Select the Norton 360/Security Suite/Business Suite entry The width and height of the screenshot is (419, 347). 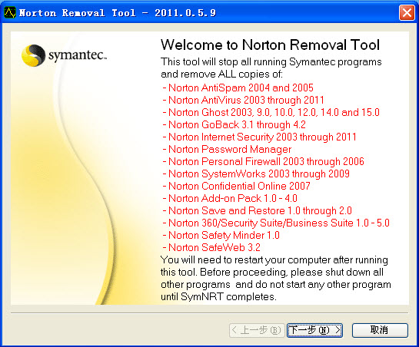tap(276, 223)
